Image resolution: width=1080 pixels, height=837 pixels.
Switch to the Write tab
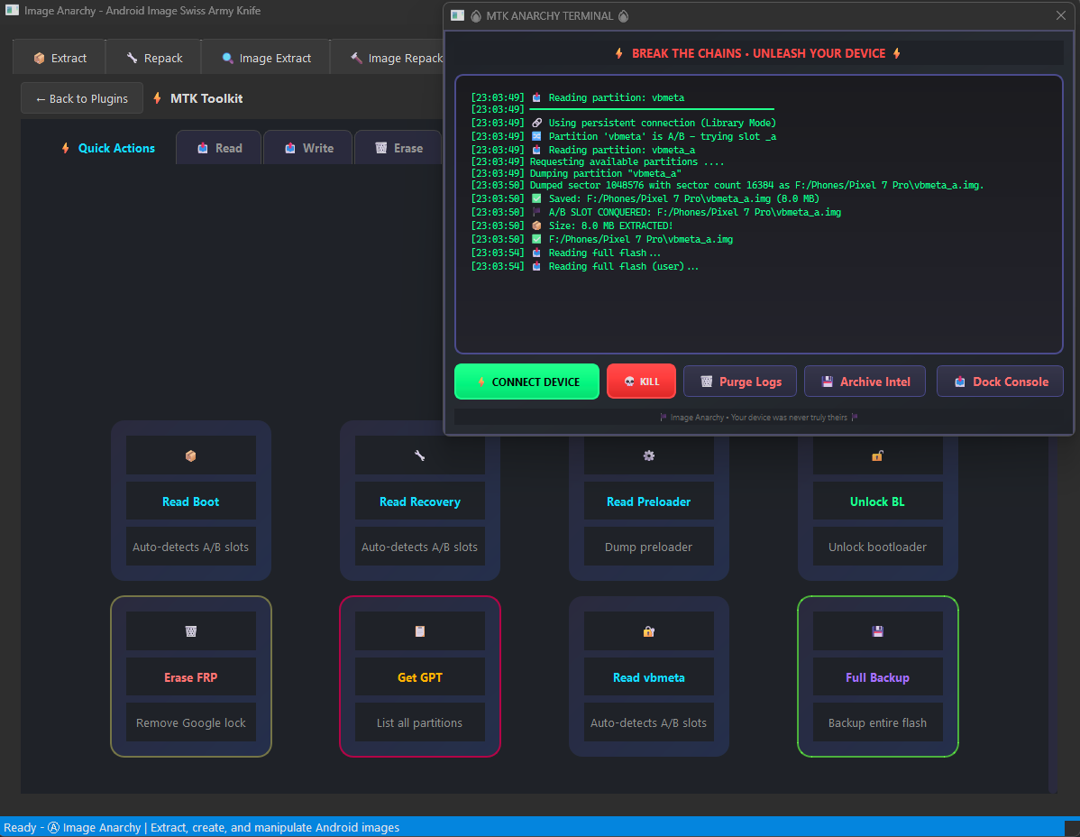pos(307,147)
